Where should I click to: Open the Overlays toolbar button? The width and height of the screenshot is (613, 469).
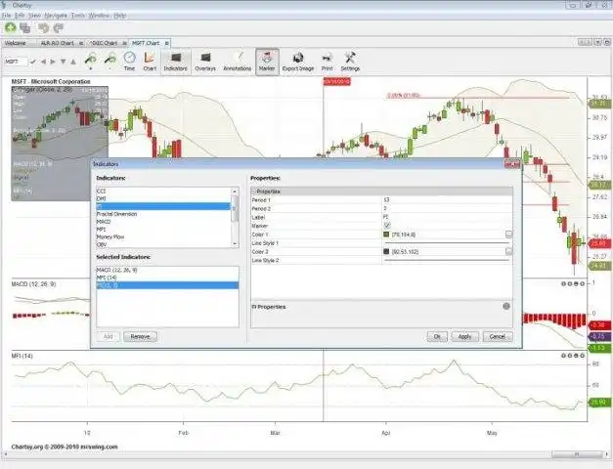coord(205,62)
